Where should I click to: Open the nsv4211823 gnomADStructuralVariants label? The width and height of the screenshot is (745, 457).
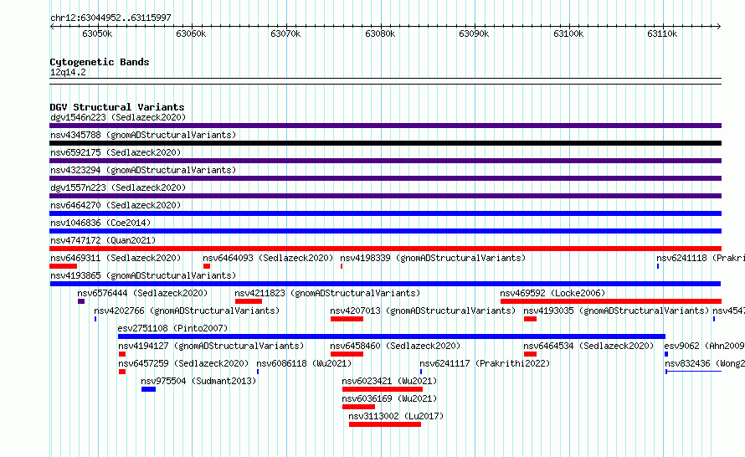327,293
